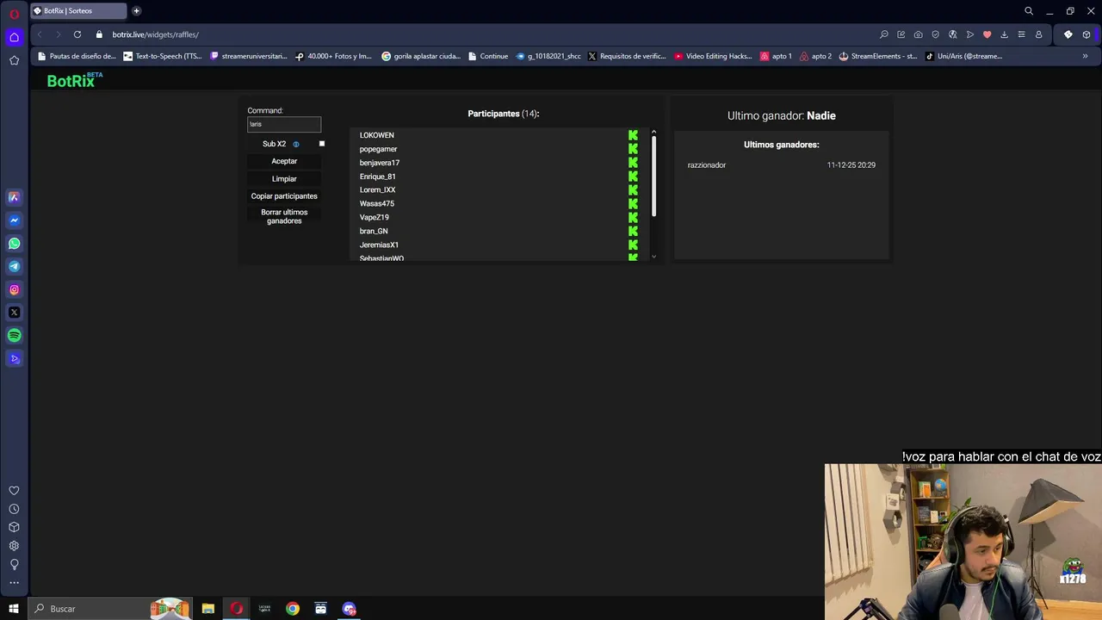Screen dimensions: 1102x620
Task: Open the profile account icon in toolbar
Action: coord(1039,34)
